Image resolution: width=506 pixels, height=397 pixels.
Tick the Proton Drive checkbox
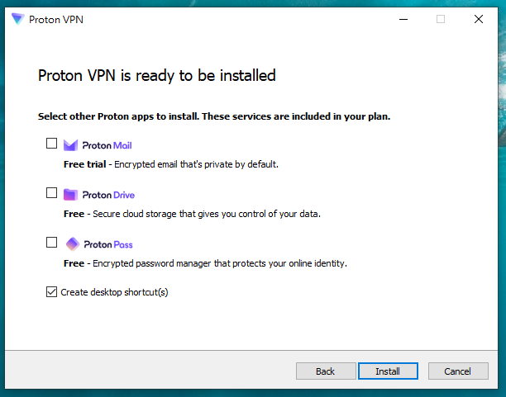point(52,193)
